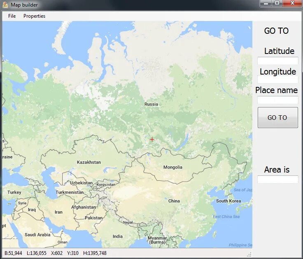The height and width of the screenshot is (259, 303).
Task: Click the Place name label text
Action: coord(277,90)
